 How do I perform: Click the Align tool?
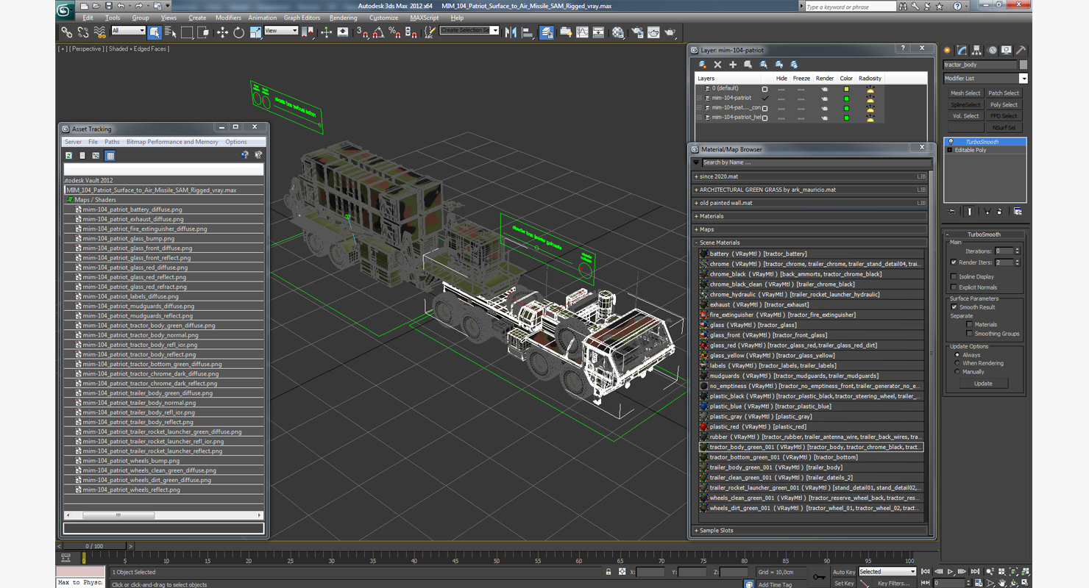(x=527, y=32)
